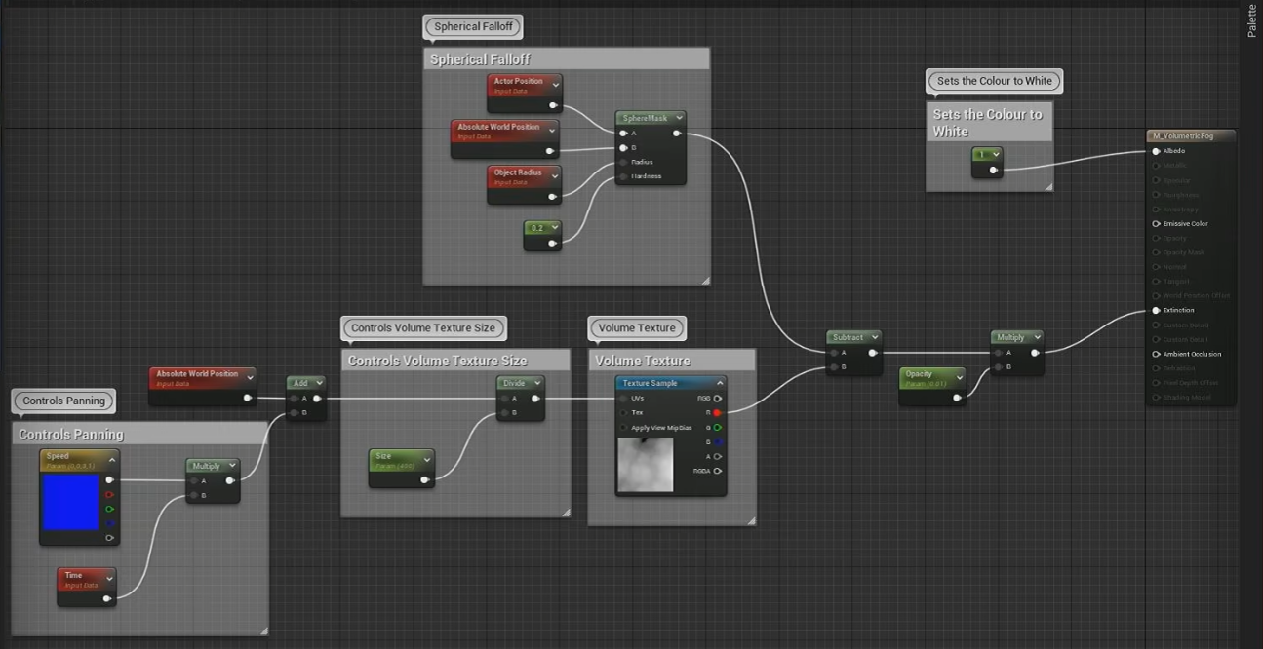The height and width of the screenshot is (649, 1263).
Task: Click the output pin of Opacity parameter node
Action: click(x=957, y=398)
